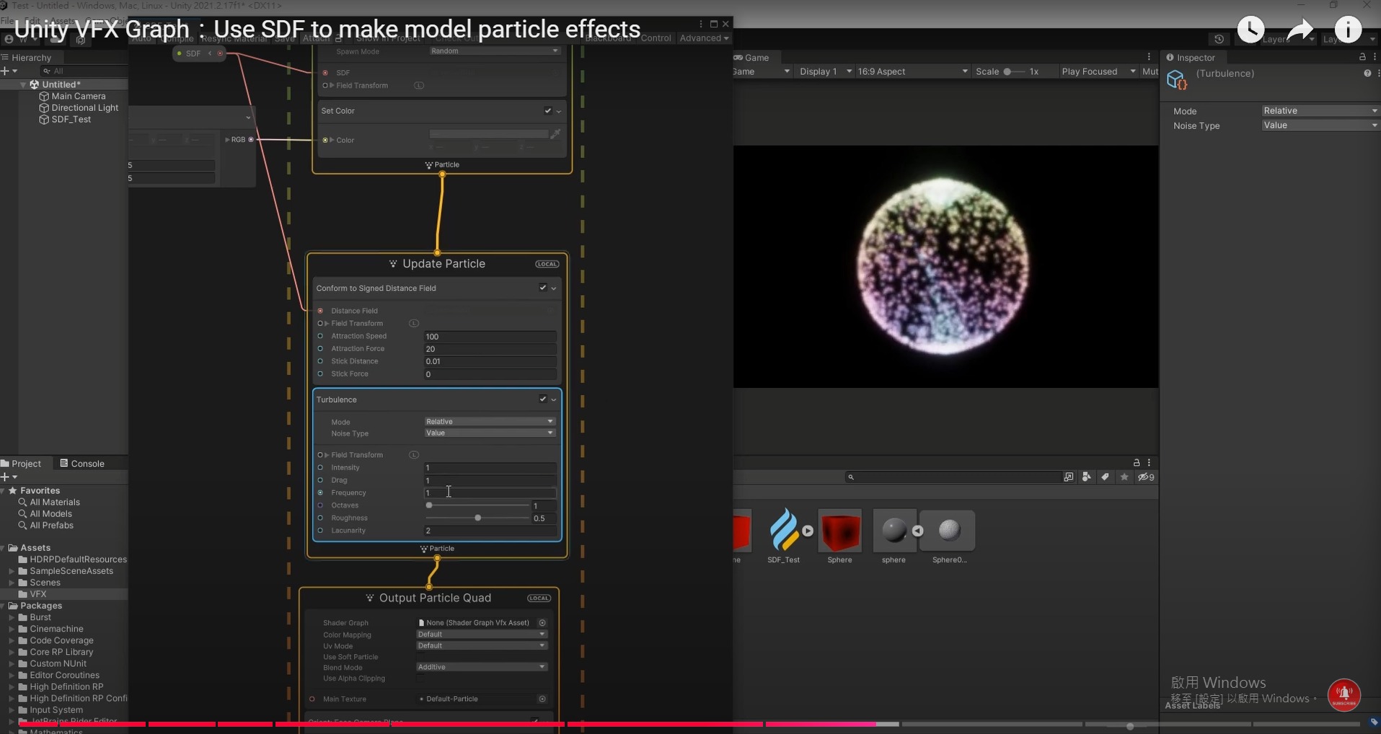
Task: Open the Turbulence Noise Type dropdown in graph
Action: pos(490,433)
